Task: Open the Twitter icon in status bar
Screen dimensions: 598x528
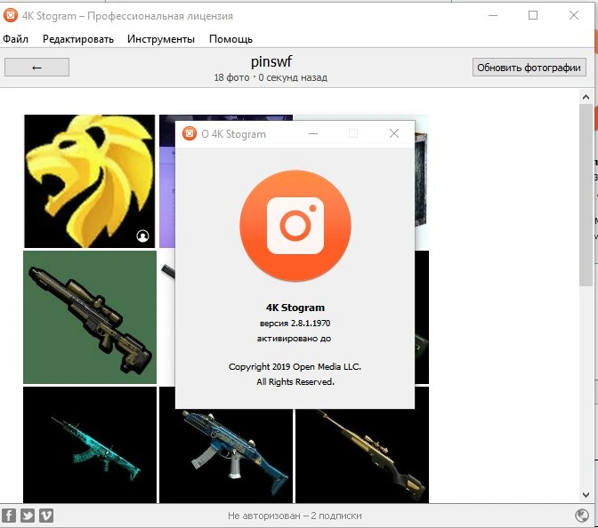Action: coord(28,516)
